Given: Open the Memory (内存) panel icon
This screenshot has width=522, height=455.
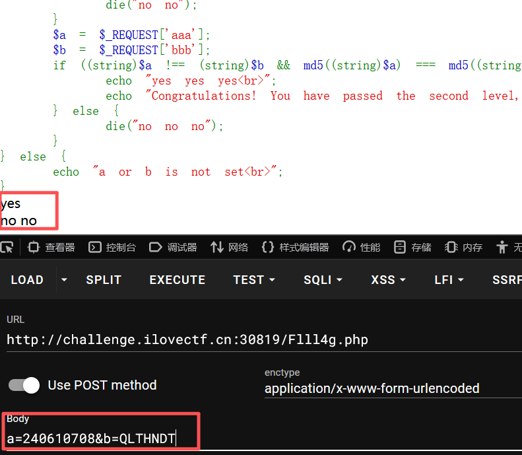Looking at the screenshot, I should tap(451, 248).
